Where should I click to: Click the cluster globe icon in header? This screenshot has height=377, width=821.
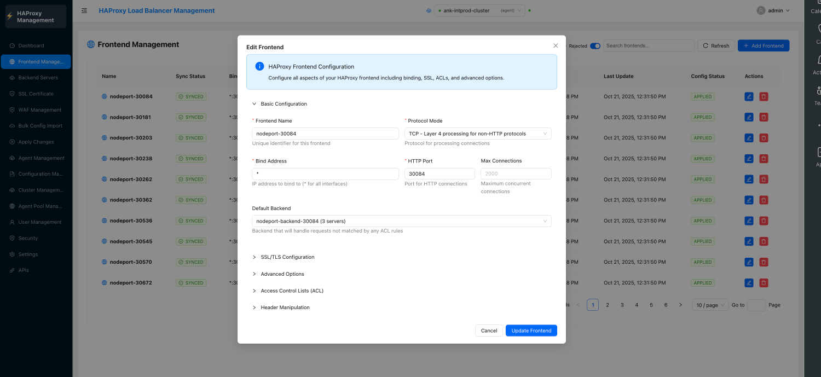(429, 10)
